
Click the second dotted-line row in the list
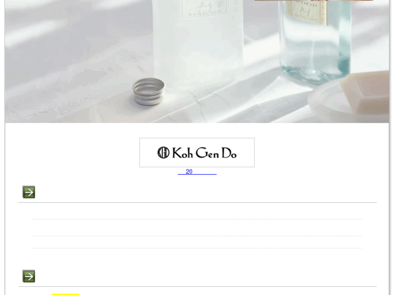197,228
